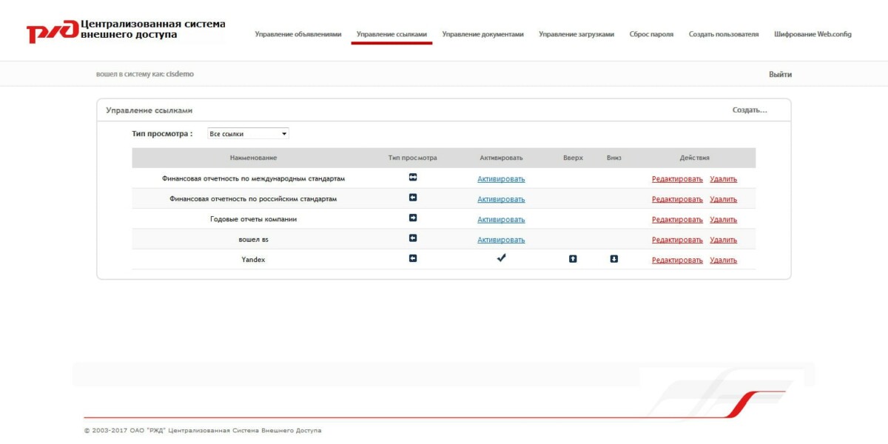The height and width of the screenshot is (444, 888).
Task: Activate the вошел в5 link entry
Action: point(502,240)
